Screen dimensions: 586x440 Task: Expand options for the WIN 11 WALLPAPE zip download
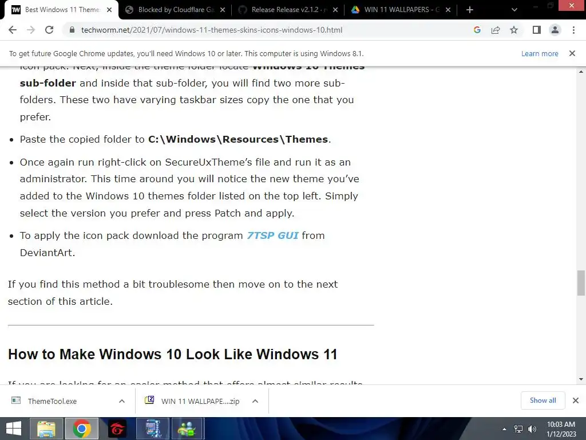tap(255, 401)
